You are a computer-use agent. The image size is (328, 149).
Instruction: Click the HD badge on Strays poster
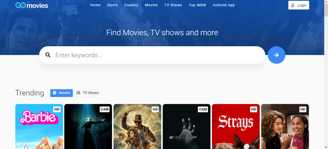254,109
